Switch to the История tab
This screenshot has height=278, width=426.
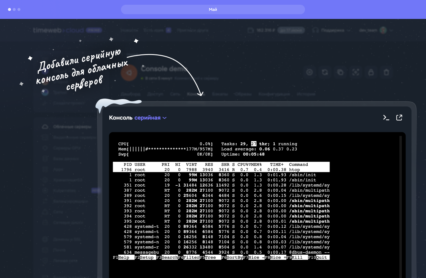[306, 94]
